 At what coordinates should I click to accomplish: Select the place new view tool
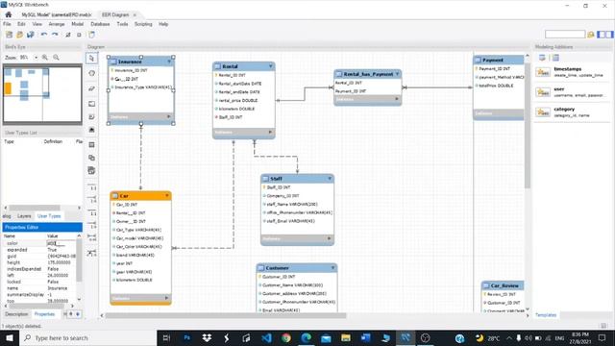pos(92,158)
